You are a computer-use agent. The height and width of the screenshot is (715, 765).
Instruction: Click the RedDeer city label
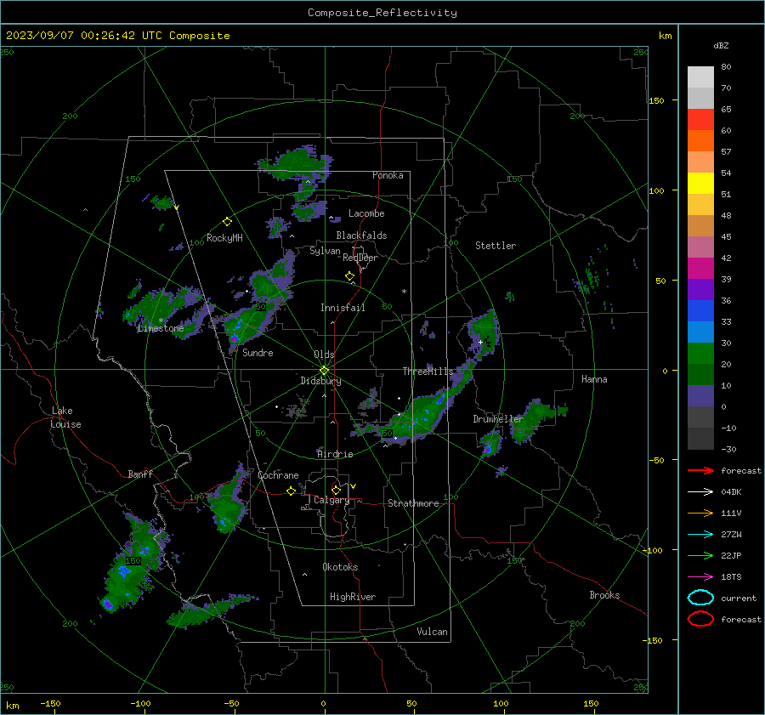360,258
